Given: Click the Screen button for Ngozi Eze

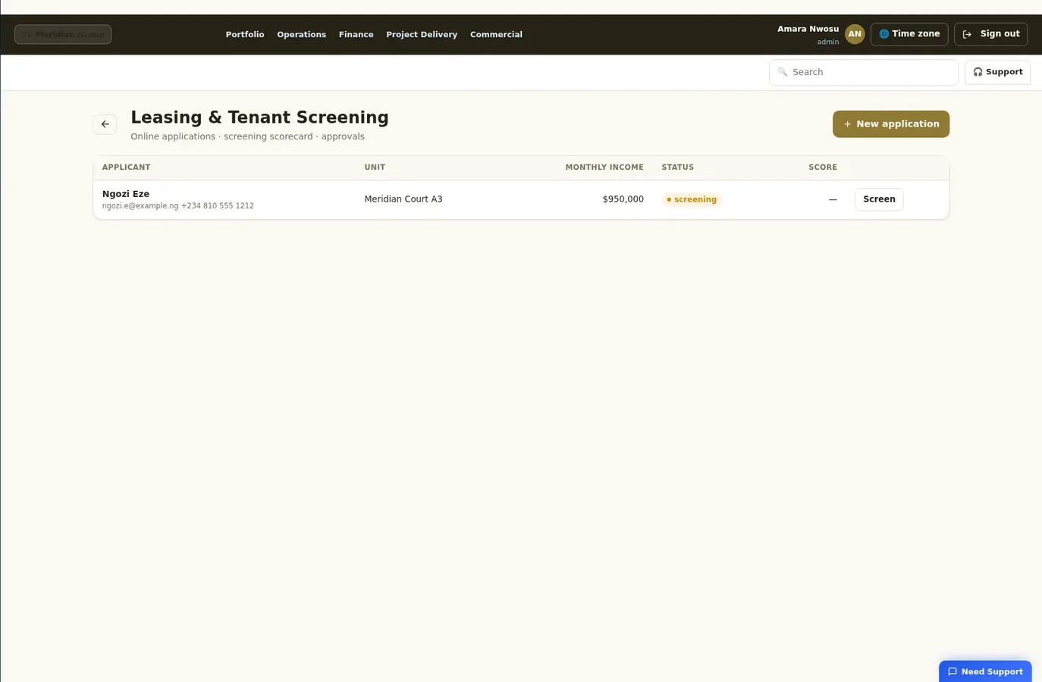Looking at the screenshot, I should pyautogui.click(x=879, y=199).
